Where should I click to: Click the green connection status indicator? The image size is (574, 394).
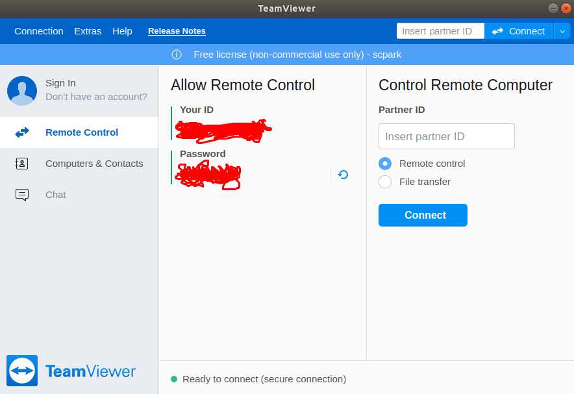(174, 379)
